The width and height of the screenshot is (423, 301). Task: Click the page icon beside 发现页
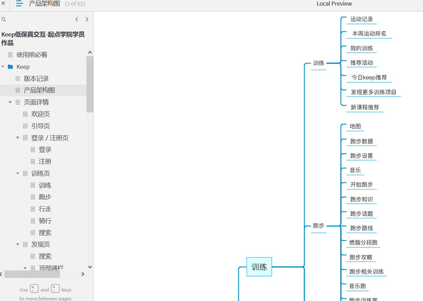click(x=25, y=244)
